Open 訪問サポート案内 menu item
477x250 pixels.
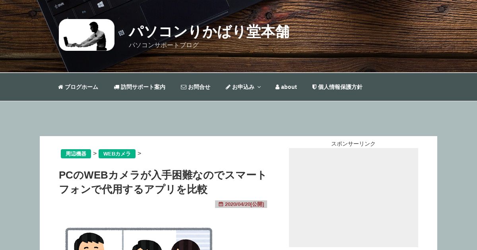click(140, 87)
